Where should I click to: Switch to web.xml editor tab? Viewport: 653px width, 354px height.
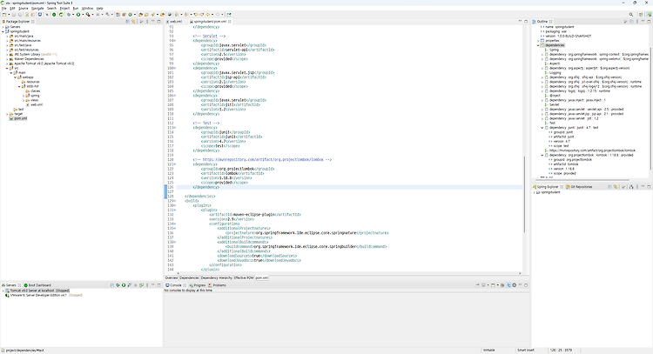pos(175,21)
